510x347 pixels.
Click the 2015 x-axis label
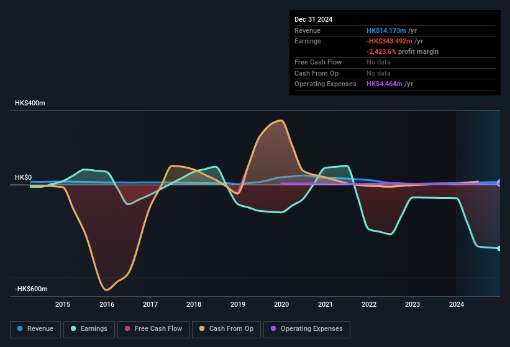[63, 304]
